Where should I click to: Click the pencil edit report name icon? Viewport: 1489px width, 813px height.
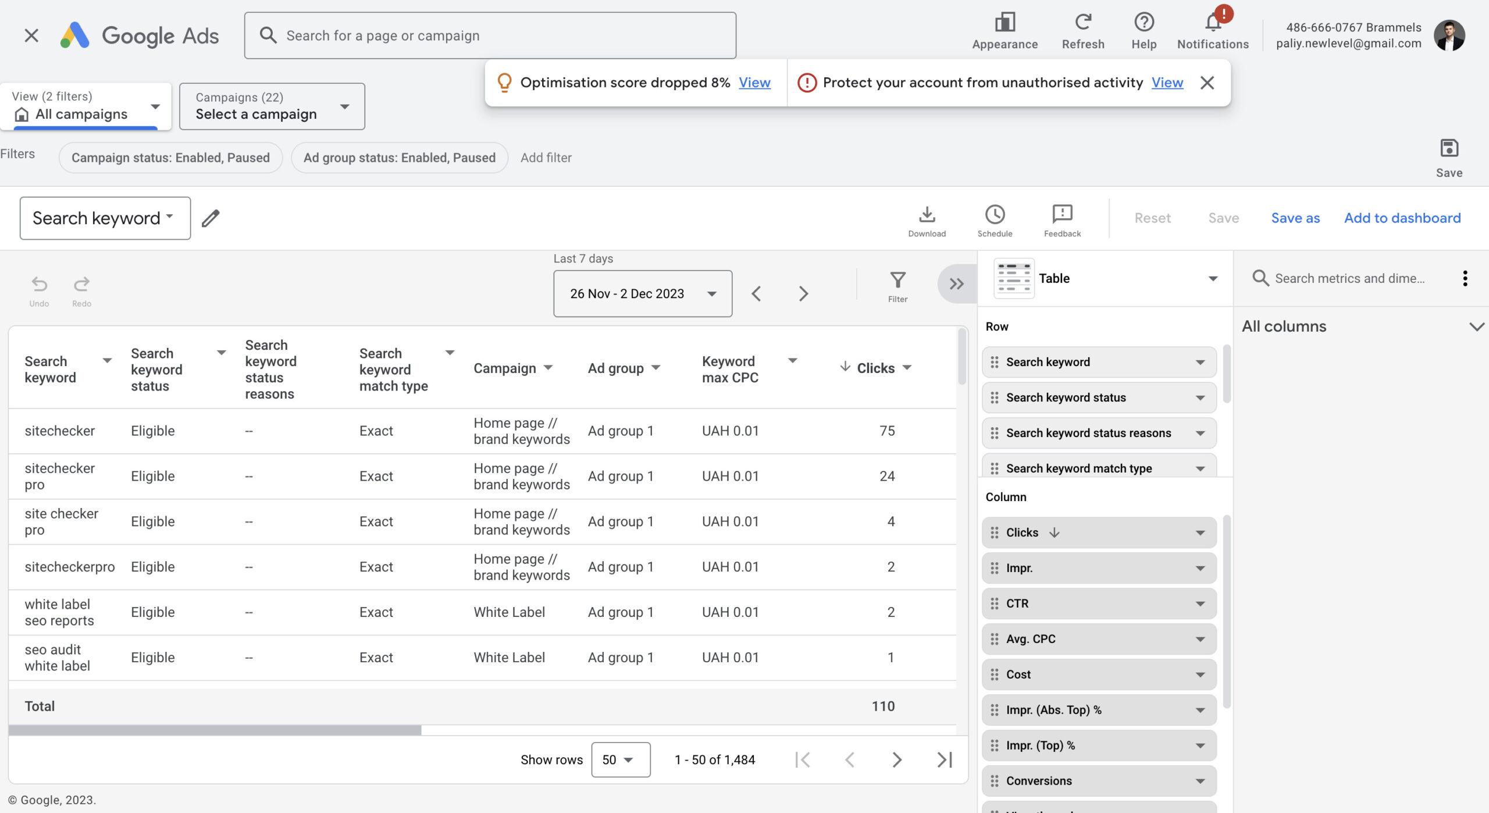211,218
